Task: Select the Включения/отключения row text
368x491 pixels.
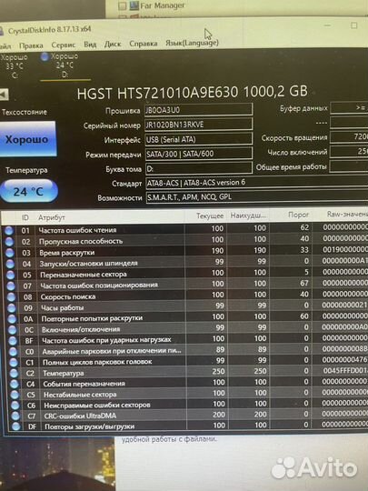Action: [81, 329]
